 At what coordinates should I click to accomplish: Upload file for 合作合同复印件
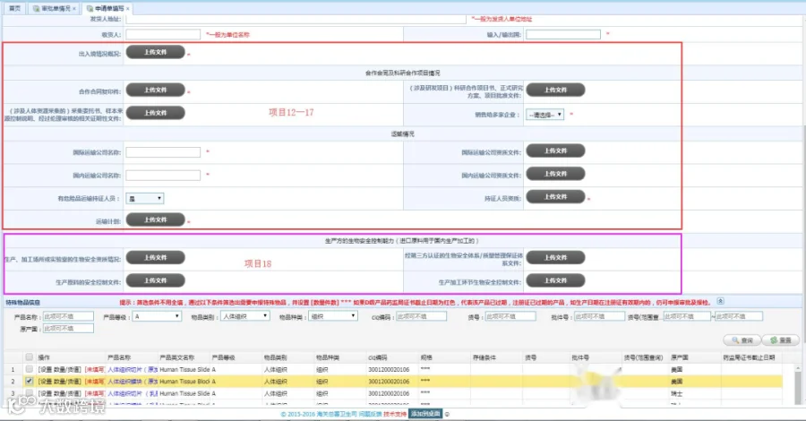point(155,90)
